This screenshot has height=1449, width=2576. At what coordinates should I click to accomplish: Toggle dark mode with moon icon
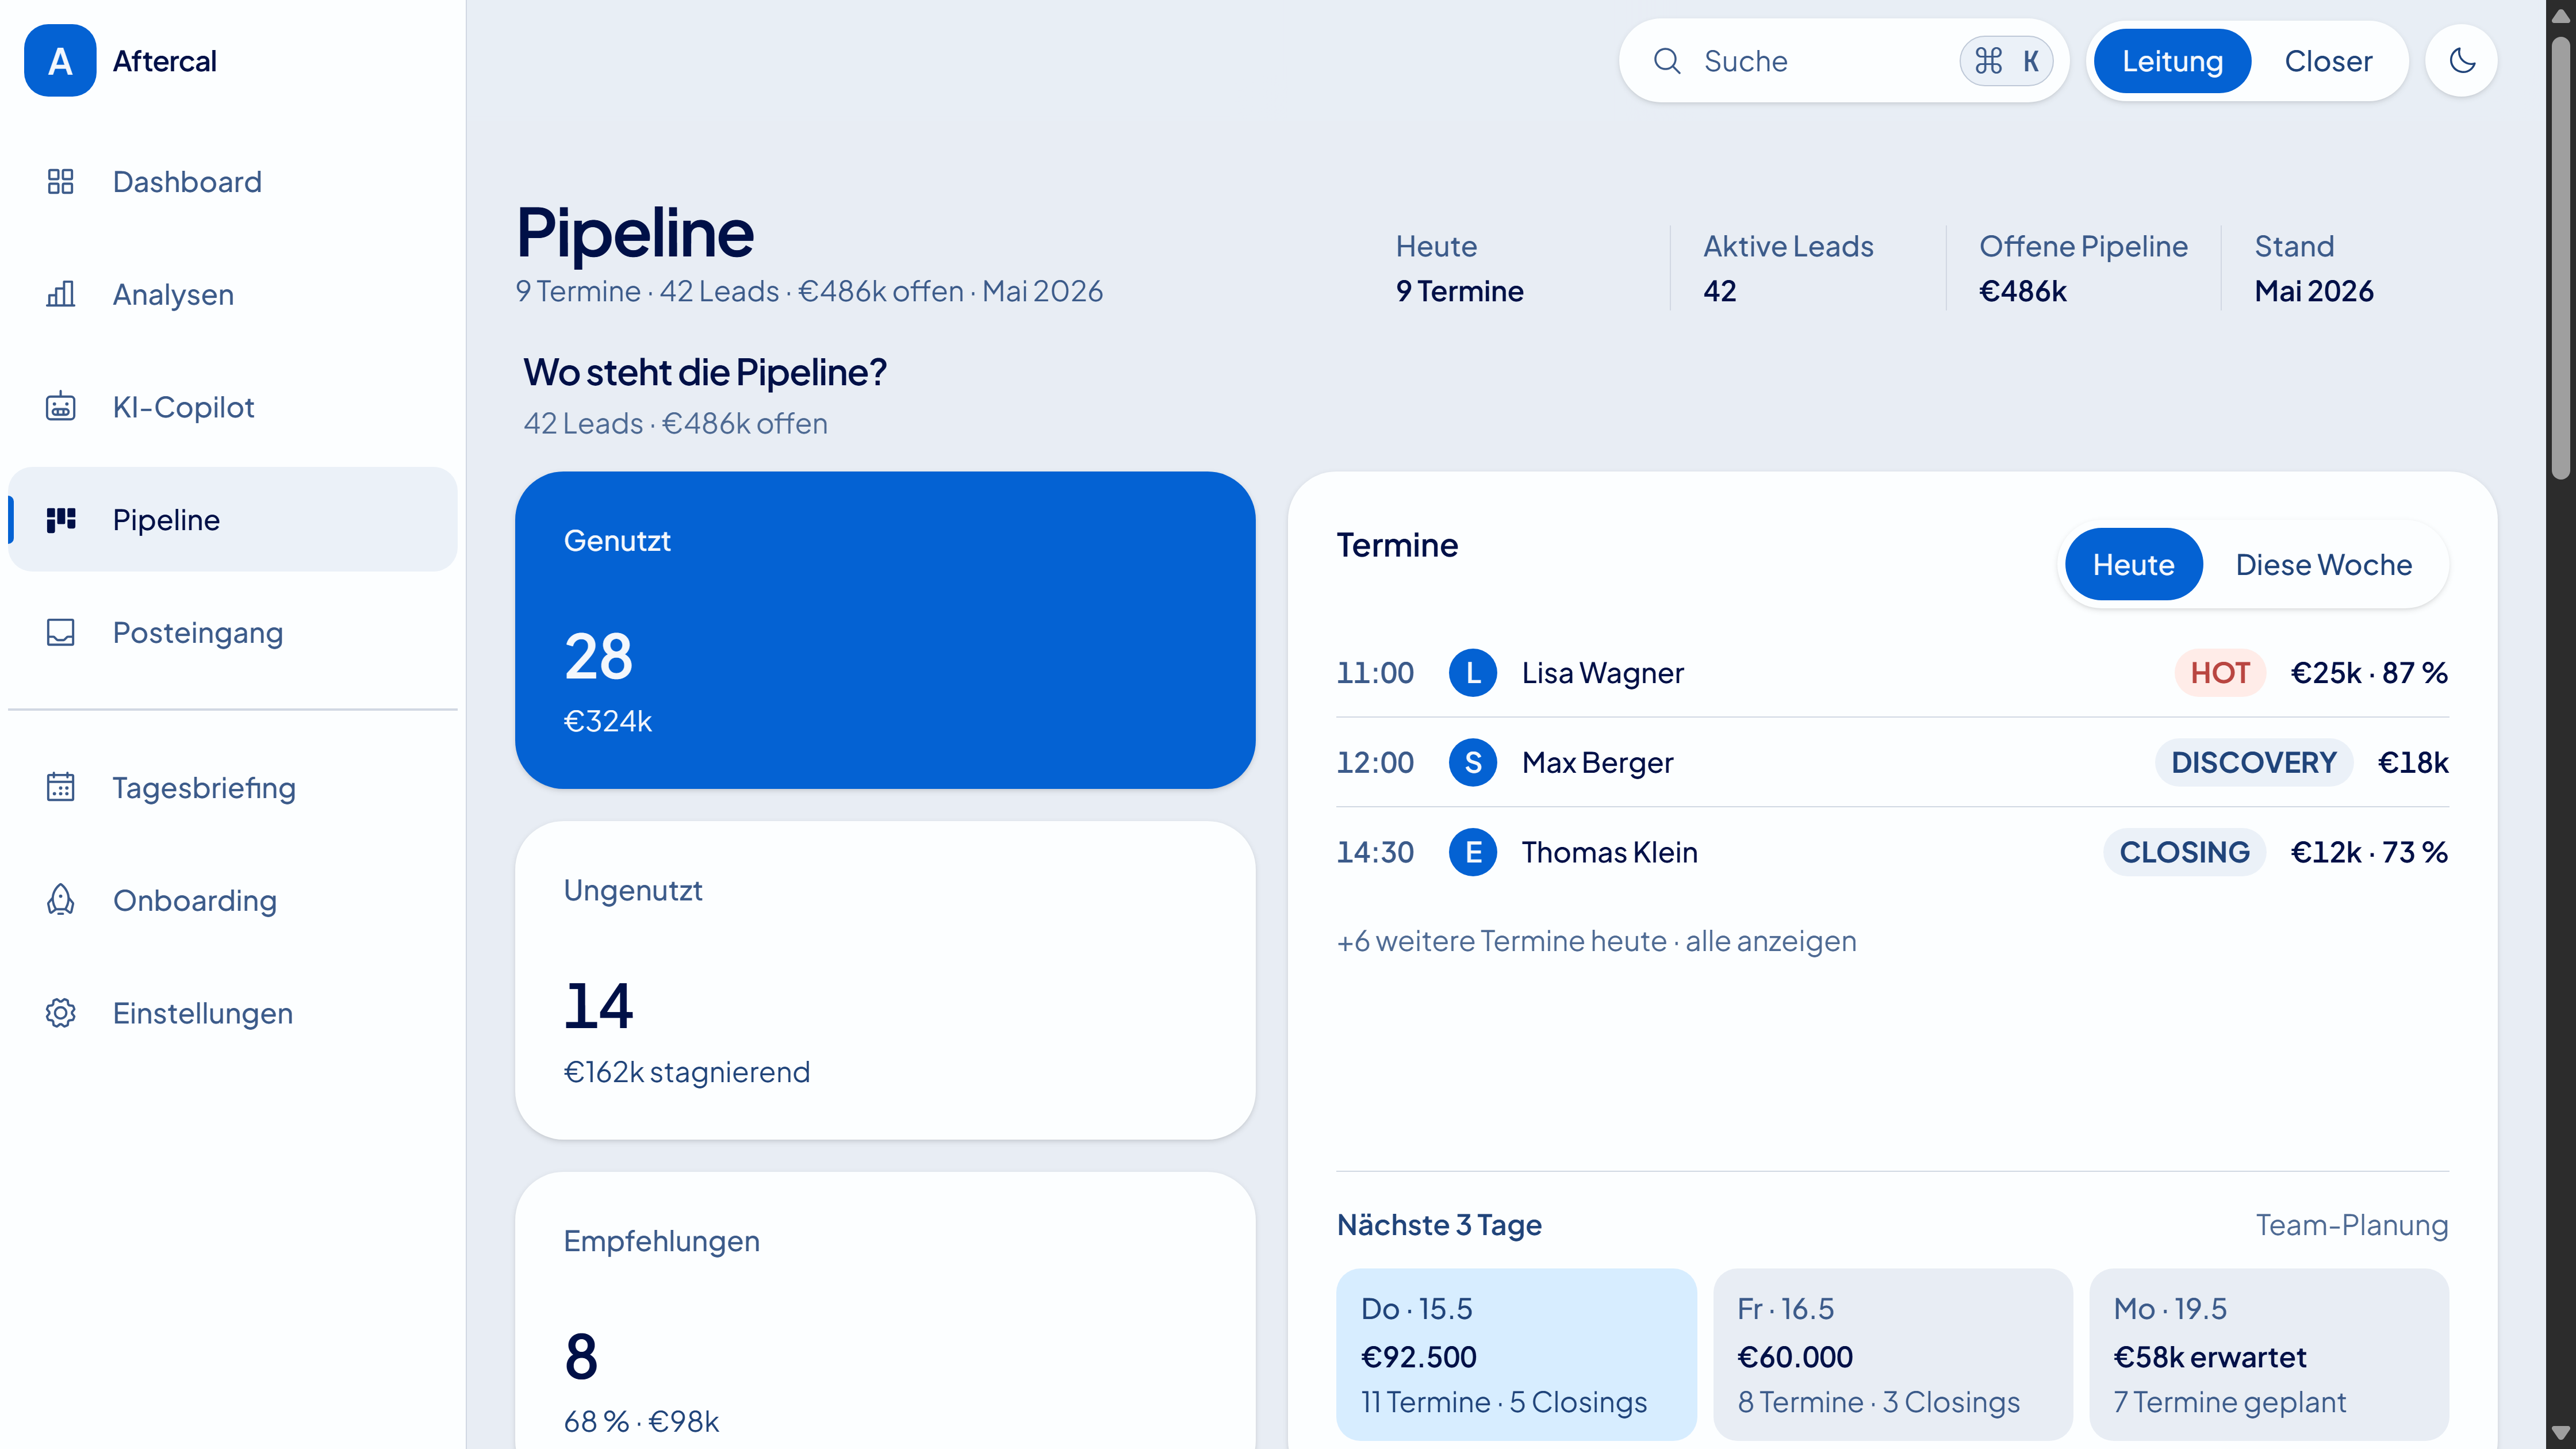[x=2462, y=61]
